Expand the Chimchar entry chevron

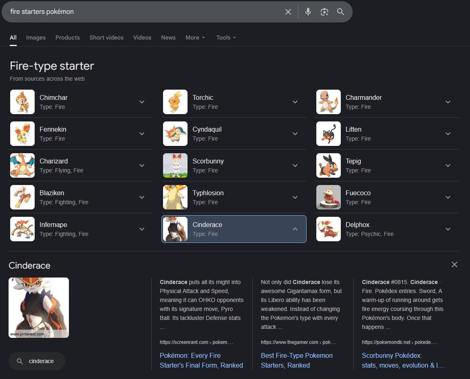pos(142,102)
